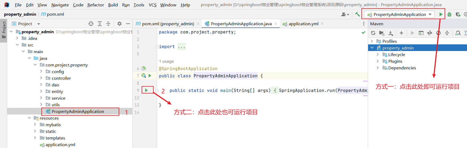Close the pom.xml editor tab
467x148 pixels.
198,24
